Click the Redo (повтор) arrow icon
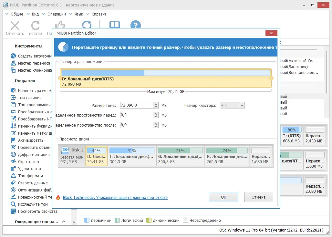The height and width of the screenshot is (237, 332). (x=35, y=26)
